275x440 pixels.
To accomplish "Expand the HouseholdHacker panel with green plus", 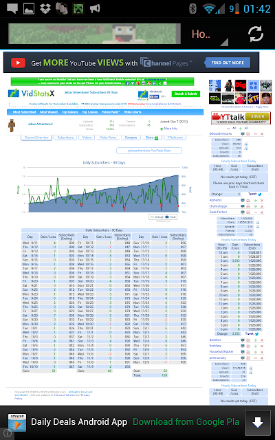I will (x=255, y=352).
